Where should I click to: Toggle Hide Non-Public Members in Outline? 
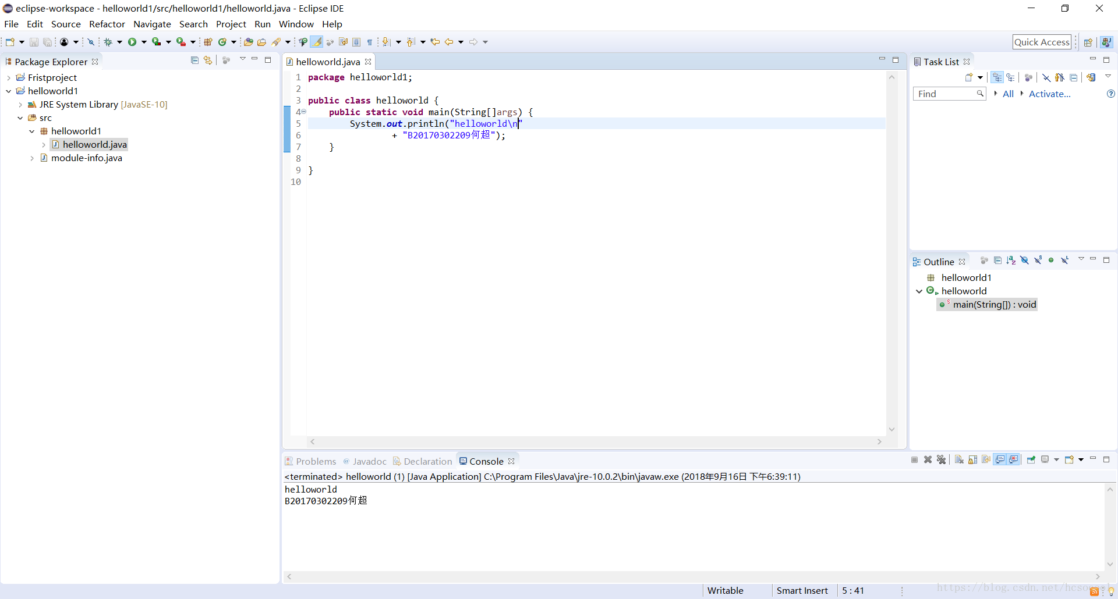click(1051, 261)
